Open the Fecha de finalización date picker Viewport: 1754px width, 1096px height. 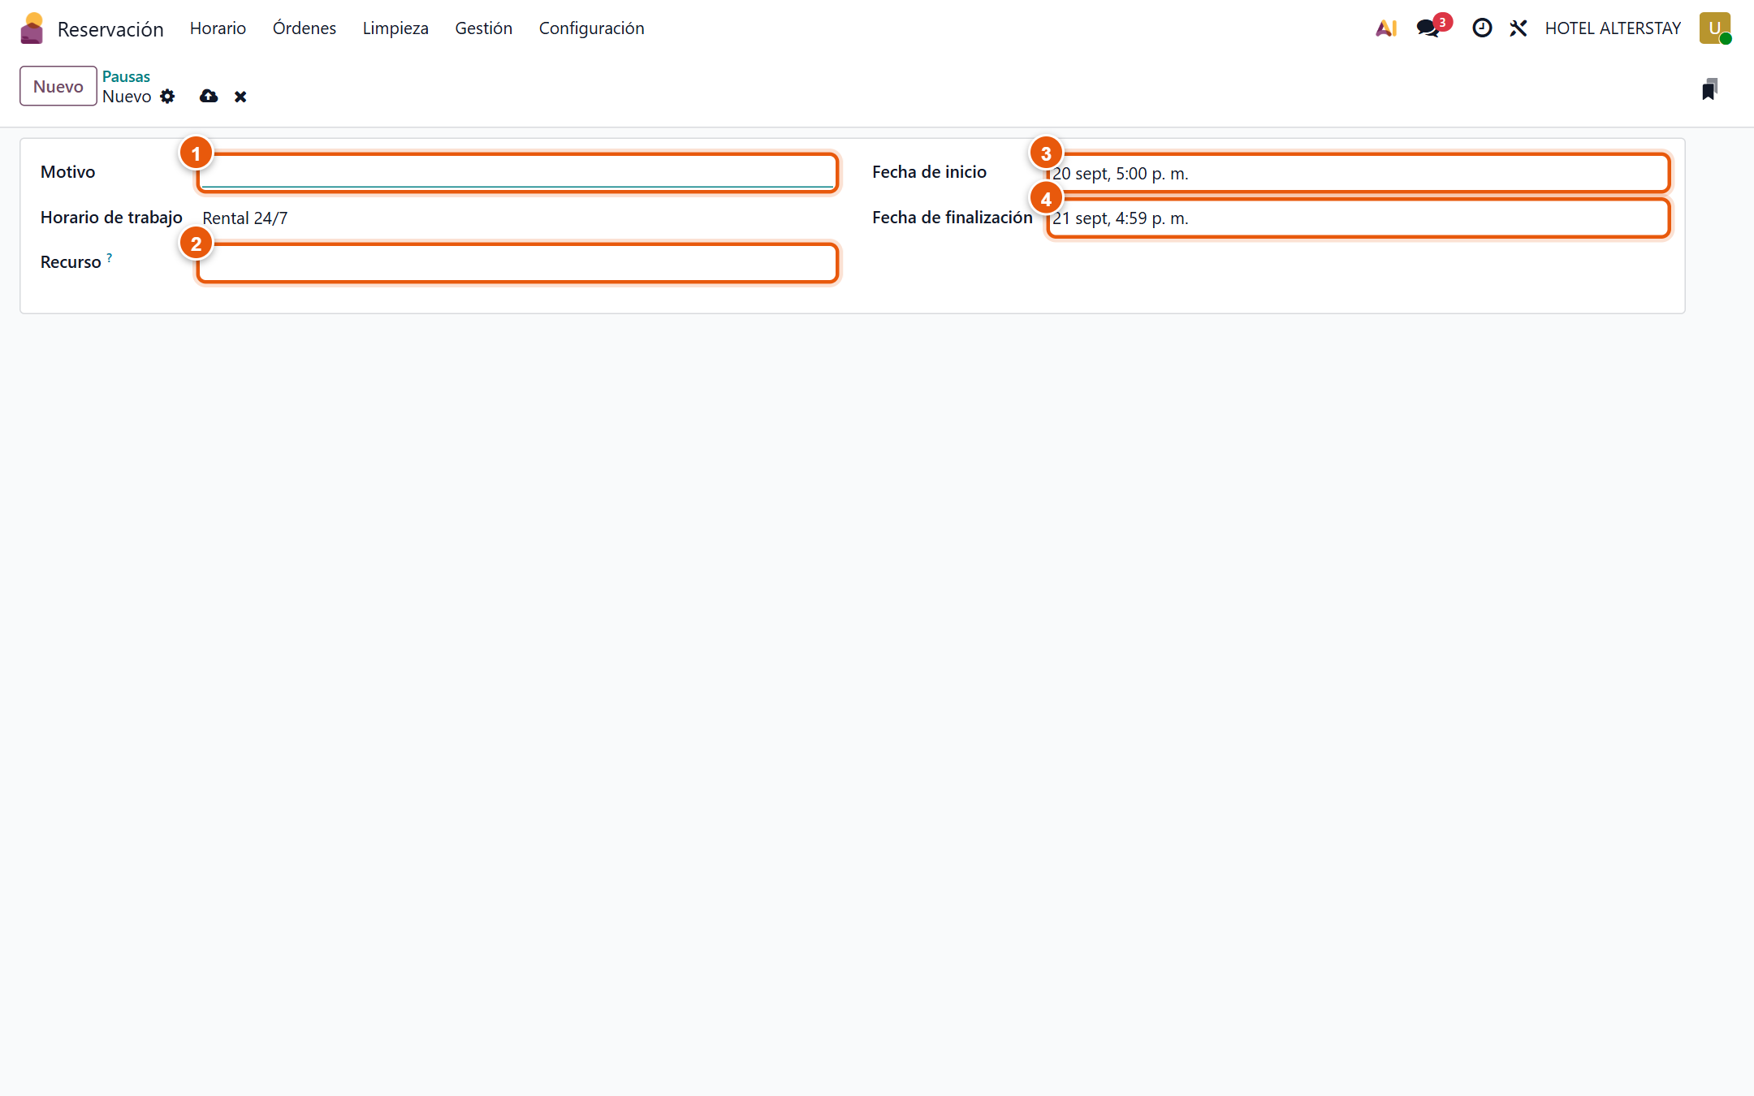(x=1358, y=218)
